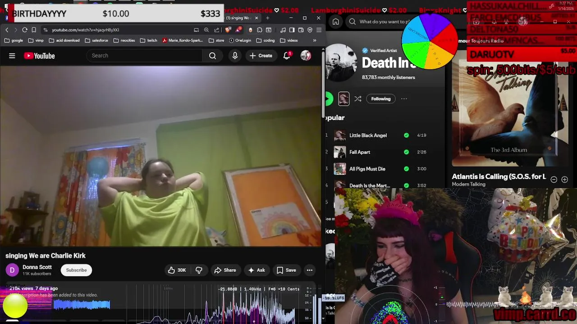
Task: Open Brave Rewards triangle icon
Action: coord(238,30)
